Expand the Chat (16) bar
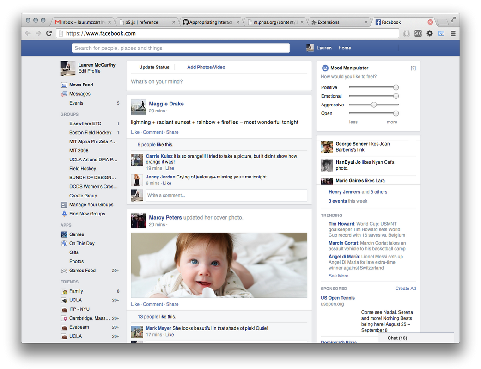 [x=397, y=338]
